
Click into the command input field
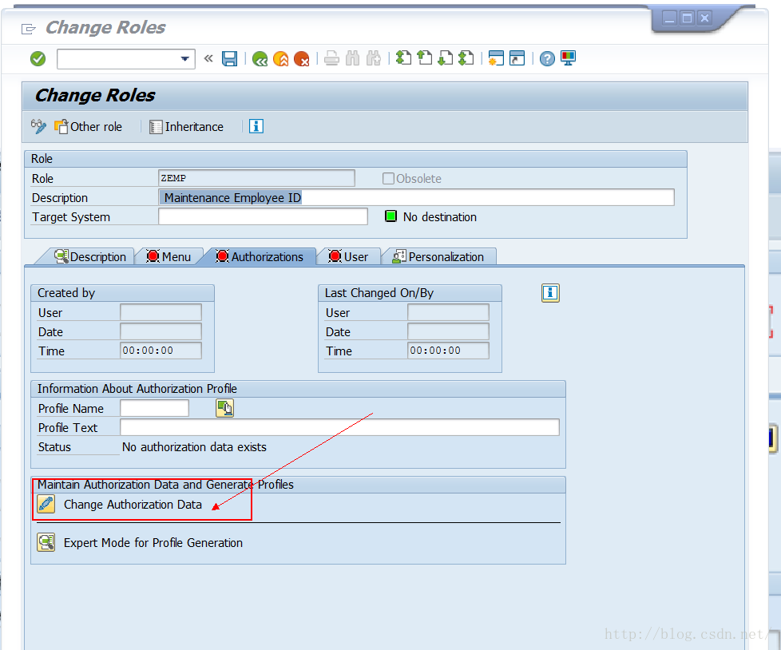click(118, 59)
